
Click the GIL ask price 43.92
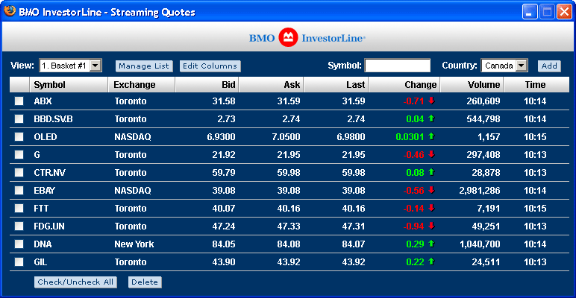point(289,262)
